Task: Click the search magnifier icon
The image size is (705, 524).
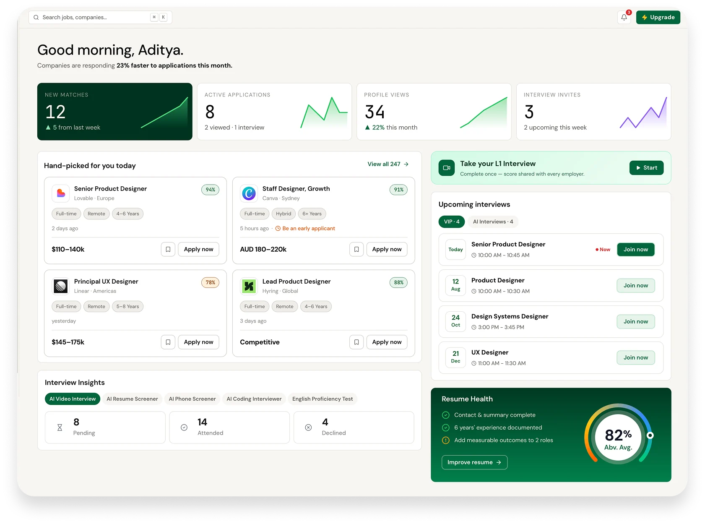Action: (x=36, y=17)
